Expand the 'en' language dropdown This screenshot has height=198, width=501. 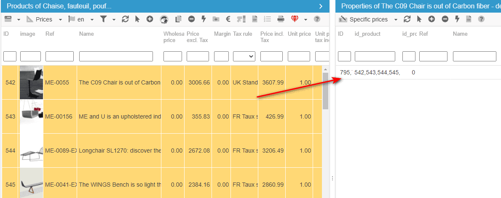coord(92,20)
